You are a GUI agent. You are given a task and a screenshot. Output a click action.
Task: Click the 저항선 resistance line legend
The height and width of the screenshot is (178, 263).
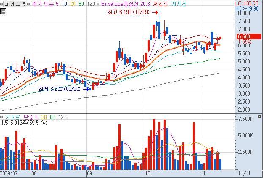tap(160, 4)
